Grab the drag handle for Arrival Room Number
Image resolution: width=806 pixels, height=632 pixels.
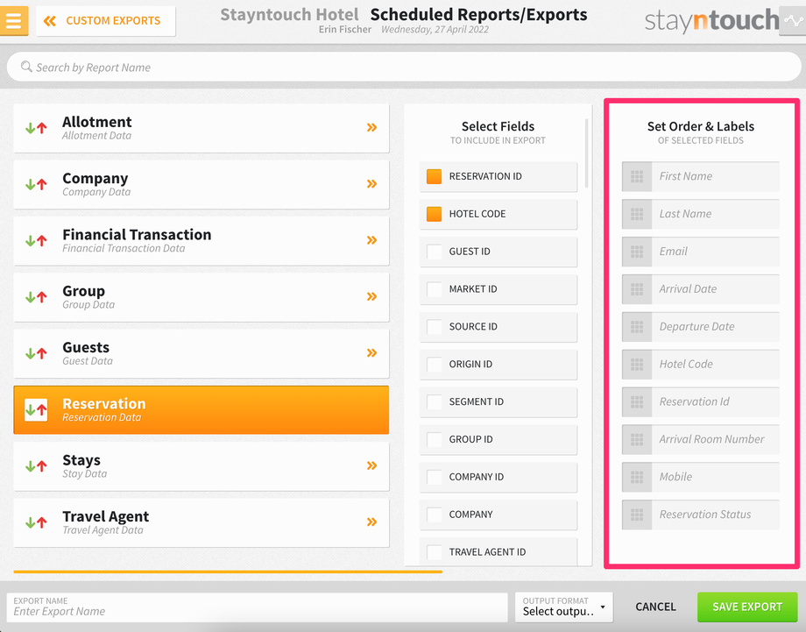(637, 439)
